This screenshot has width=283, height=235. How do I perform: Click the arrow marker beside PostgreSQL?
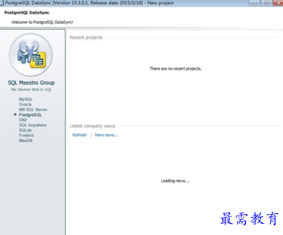[x=15, y=114]
